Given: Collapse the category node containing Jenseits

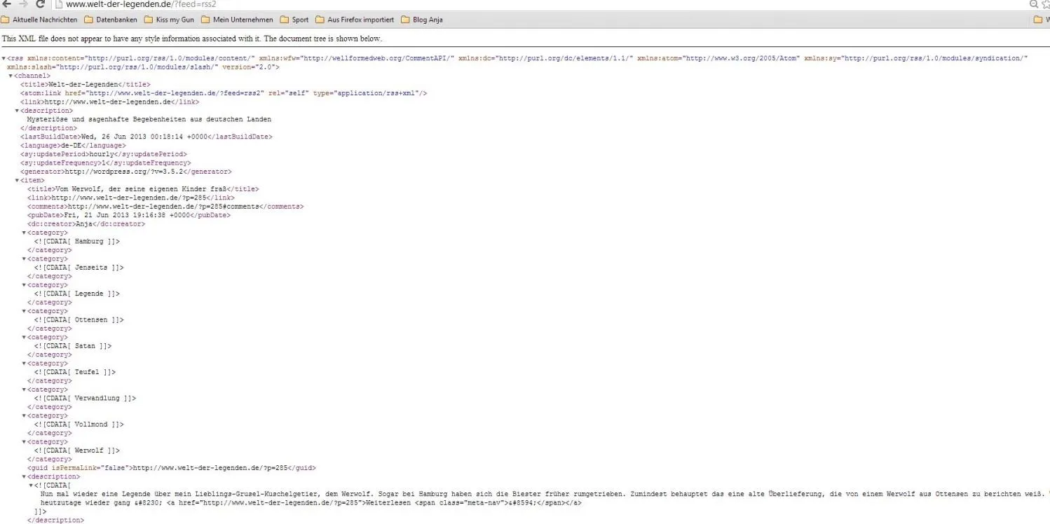Looking at the screenshot, I should [x=25, y=259].
